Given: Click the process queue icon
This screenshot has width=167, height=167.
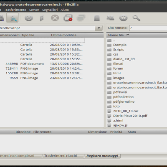Looking at the screenshot, I should [x=42, y=18].
